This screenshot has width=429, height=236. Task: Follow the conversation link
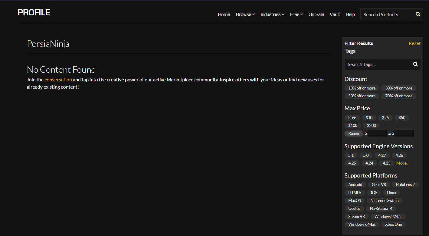(x=58, y=80)
